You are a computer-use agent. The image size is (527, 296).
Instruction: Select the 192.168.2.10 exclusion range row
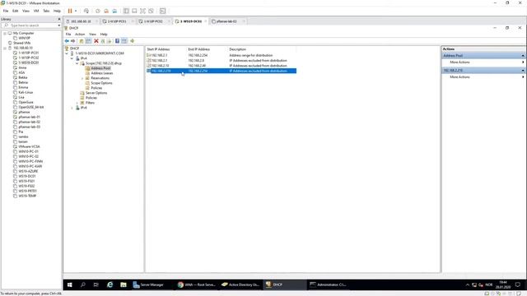(222, 66)
